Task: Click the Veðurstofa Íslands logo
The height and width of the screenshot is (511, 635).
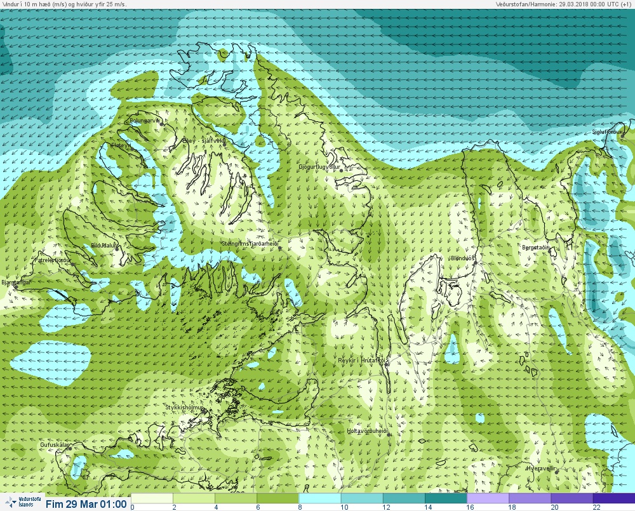Action: tap(22, 502)
